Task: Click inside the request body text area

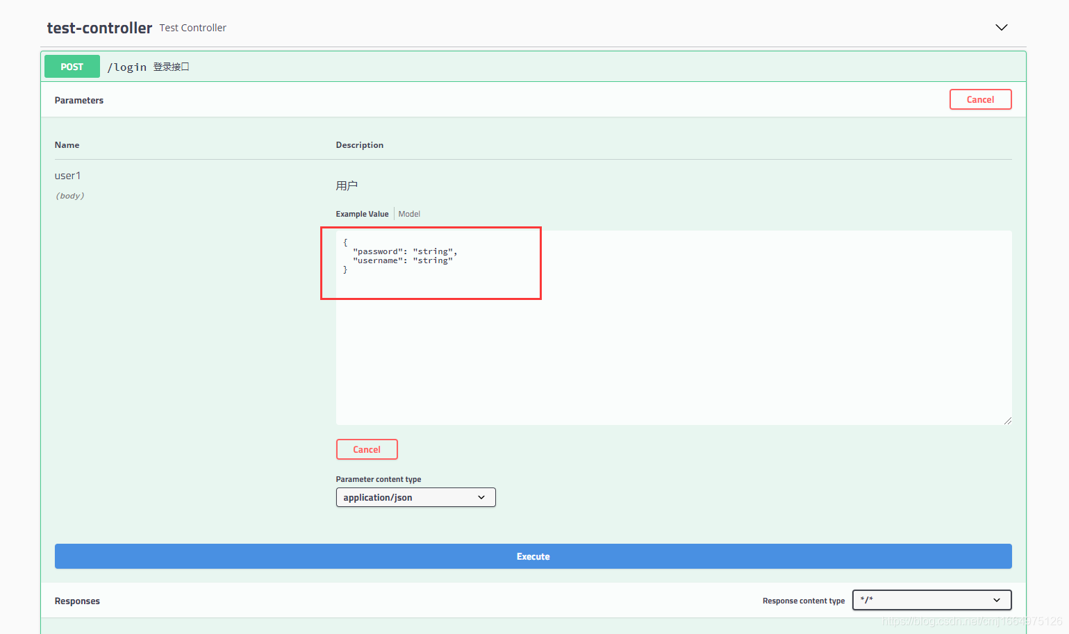Action: [x=673, y=327]
